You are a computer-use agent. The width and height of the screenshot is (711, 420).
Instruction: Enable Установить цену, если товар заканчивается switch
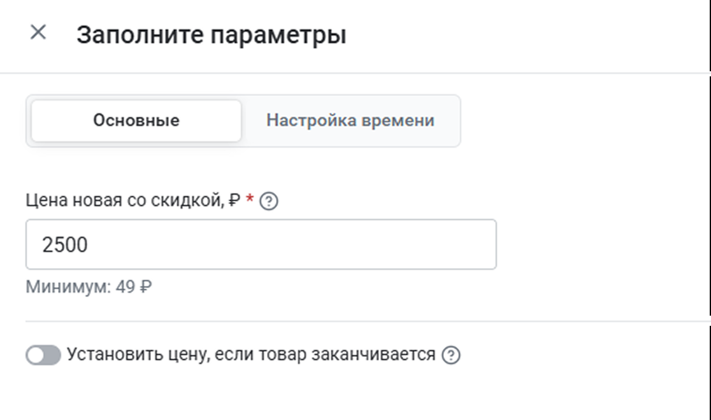click(43, 355)
